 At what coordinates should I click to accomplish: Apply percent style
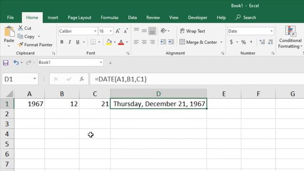coord(244,42)
